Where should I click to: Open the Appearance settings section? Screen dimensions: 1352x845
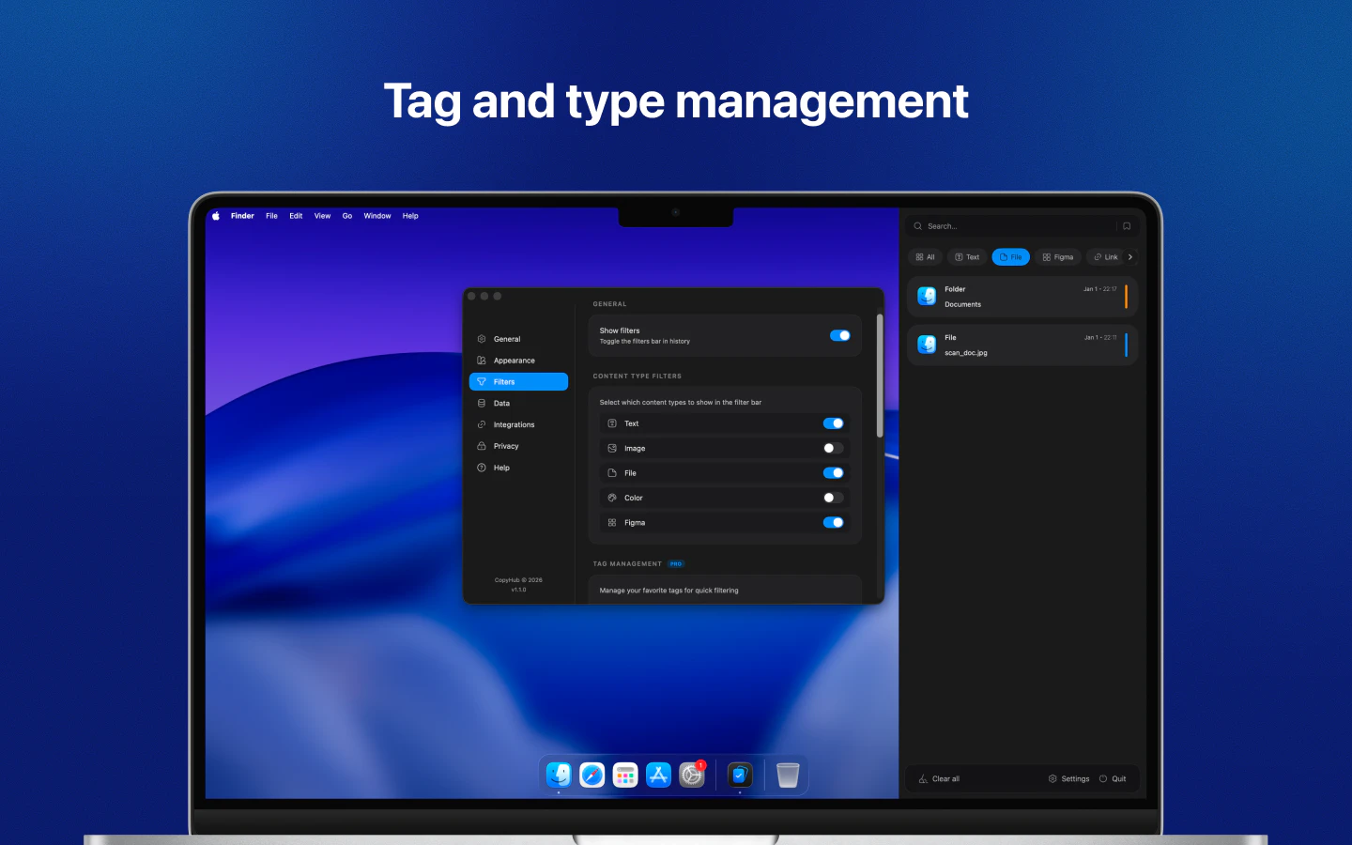pos(514,360)
